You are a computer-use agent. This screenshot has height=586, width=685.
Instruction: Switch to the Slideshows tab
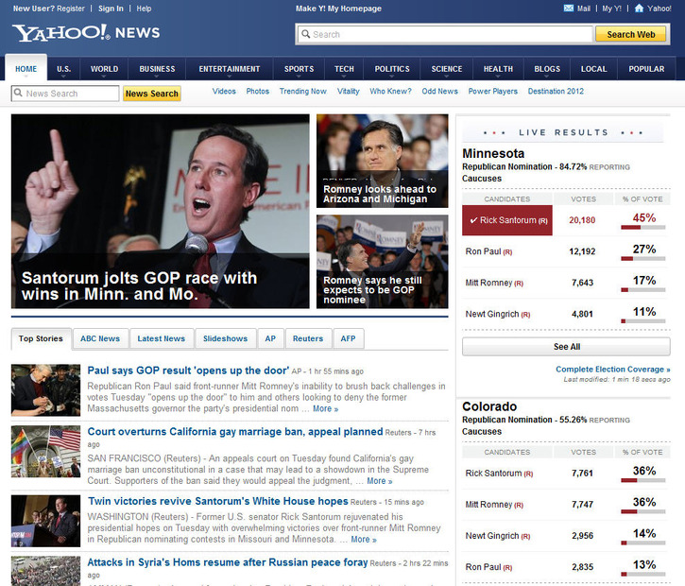226,338
